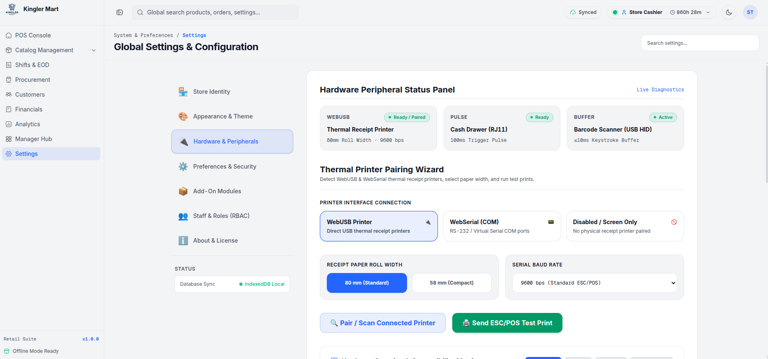Image resolution: width=768 pixels, height=359 pixels.
Task: Open Staff & Roles (RBAC) tab
Action: (232, 216)
